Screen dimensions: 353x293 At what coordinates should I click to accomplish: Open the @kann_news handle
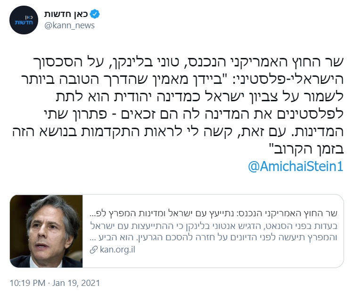69,25
